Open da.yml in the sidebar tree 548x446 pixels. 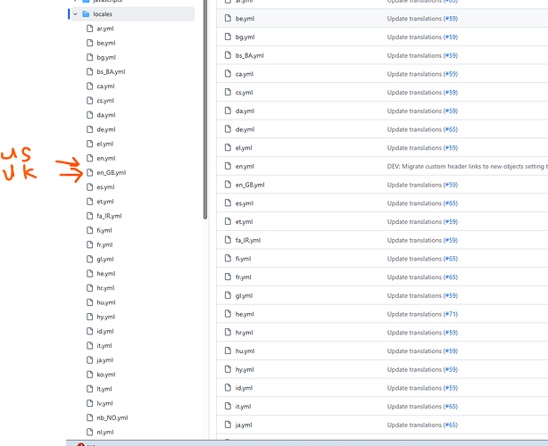coord(106,115)
